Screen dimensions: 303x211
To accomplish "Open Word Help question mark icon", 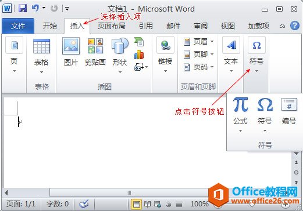I will click(295, 26).
